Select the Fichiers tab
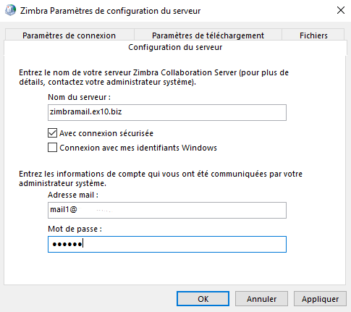This screenshot has height=312, width=351. [x=313, y=35]
